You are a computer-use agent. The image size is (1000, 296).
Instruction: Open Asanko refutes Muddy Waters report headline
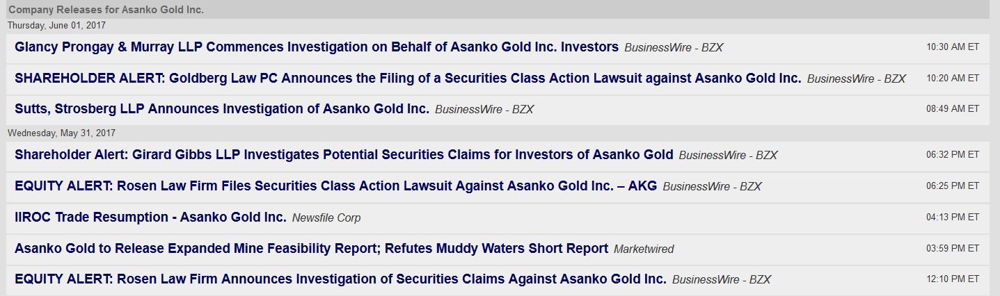pos(311,248)
